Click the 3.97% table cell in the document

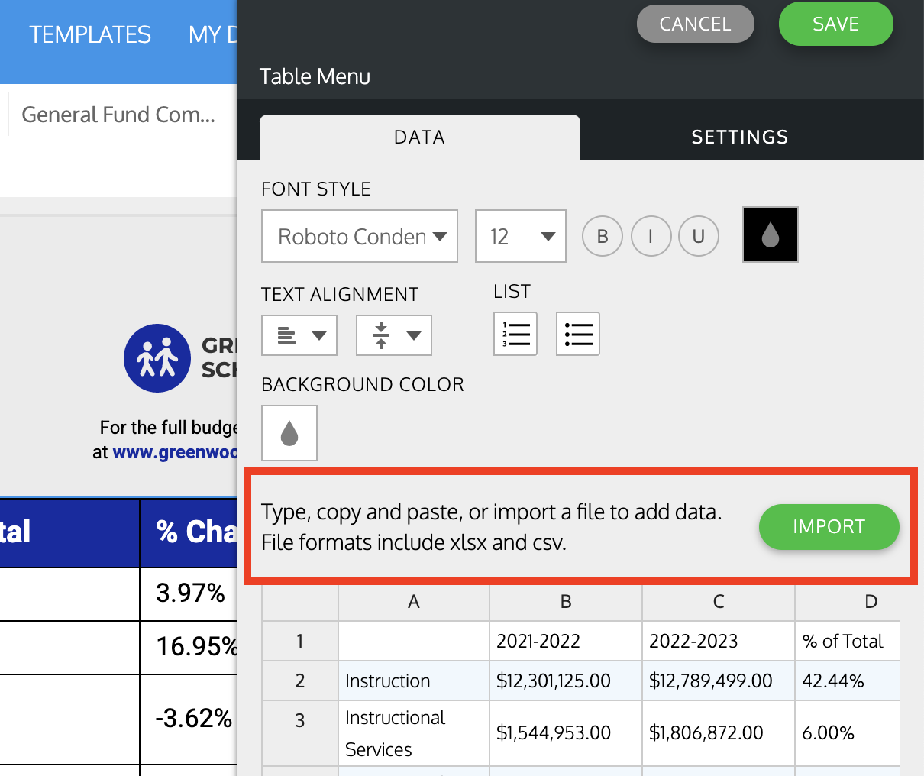pos(189,593)
